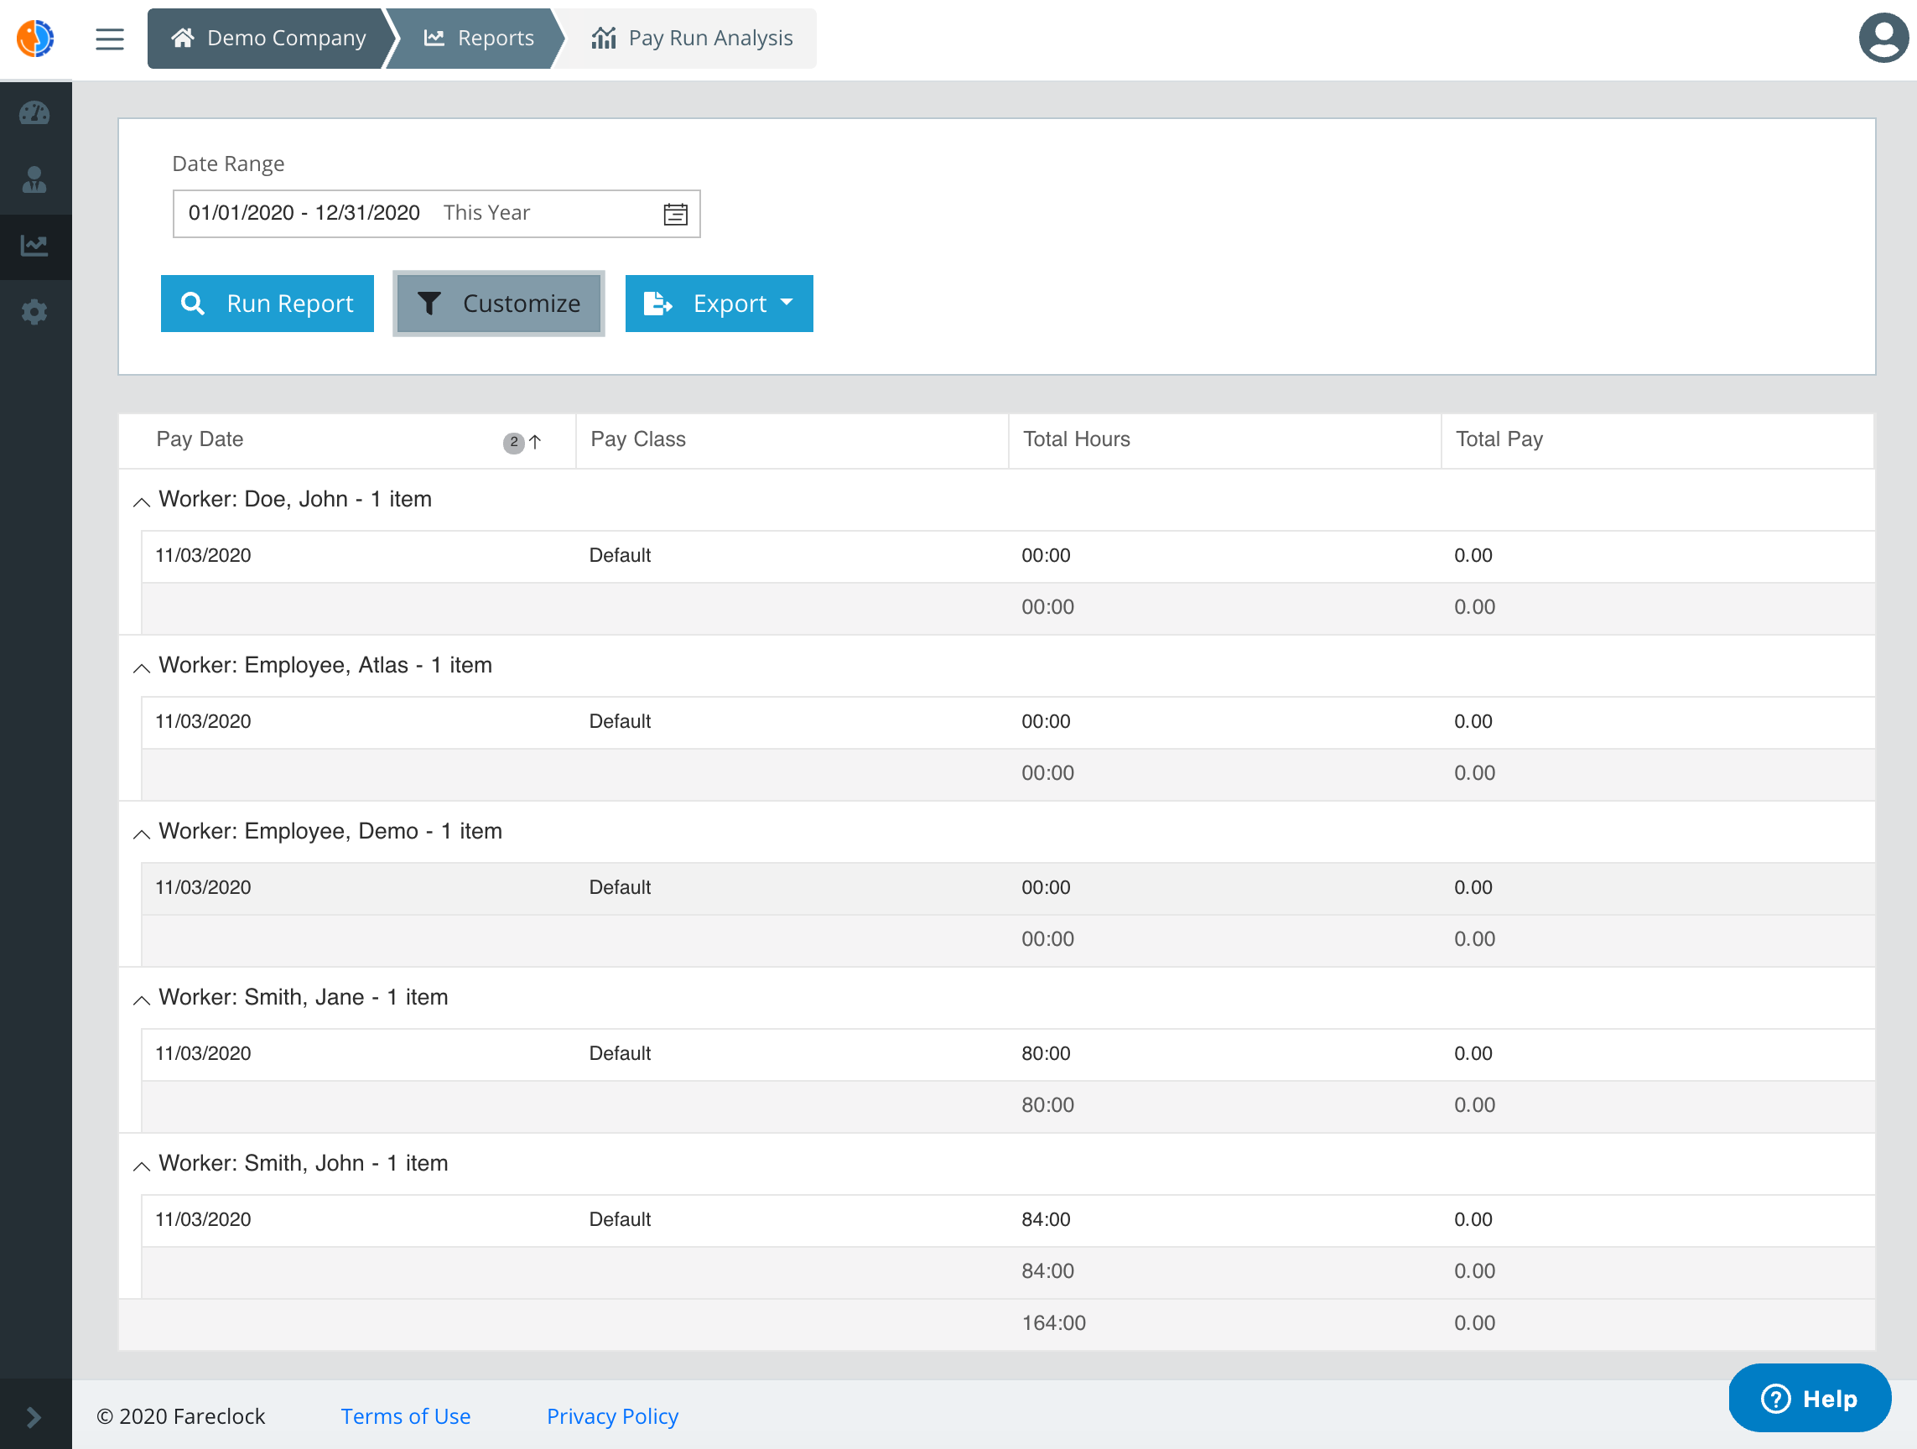Click the Run Report button

pos(267,304)
